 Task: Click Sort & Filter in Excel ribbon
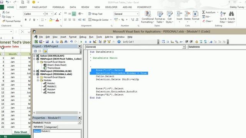point(223,17)
